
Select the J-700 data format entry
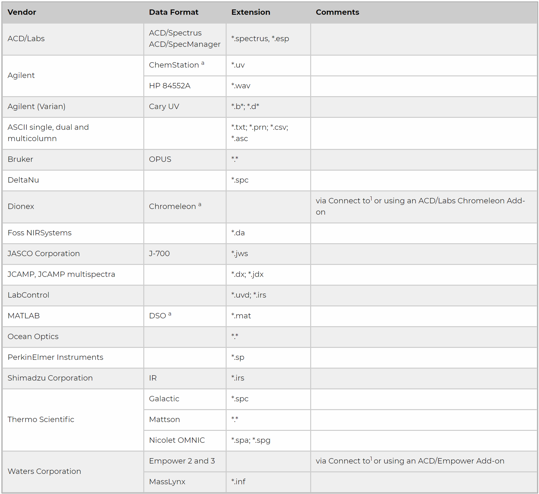(x=159, y=254)
